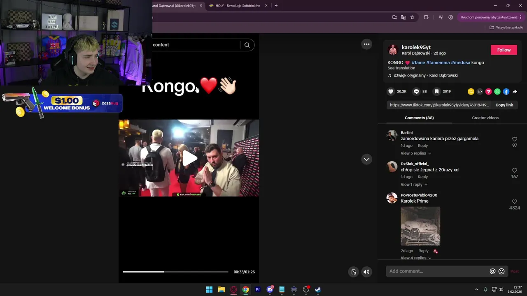Open a new browser tab

276,6
